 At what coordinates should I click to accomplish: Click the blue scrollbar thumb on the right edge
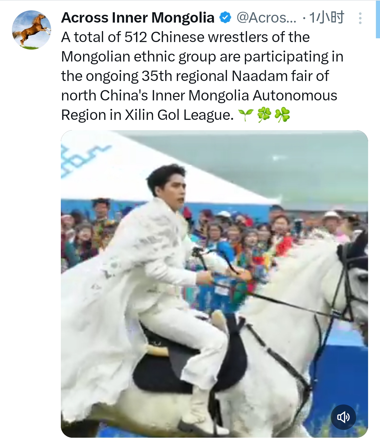(x=378, y=19)
